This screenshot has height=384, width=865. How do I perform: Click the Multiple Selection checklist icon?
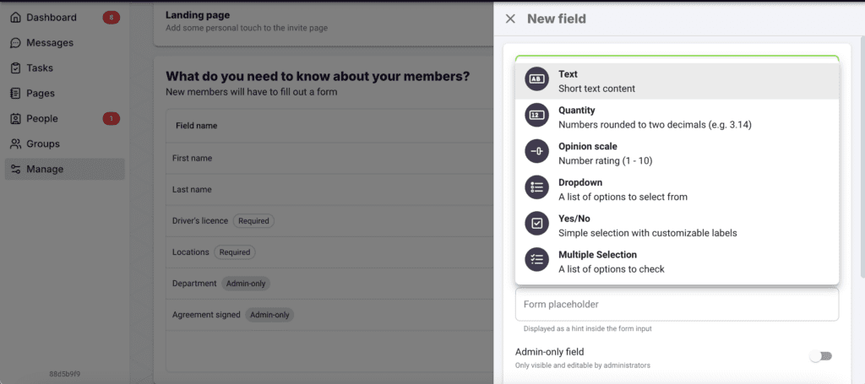coord(536,260)
